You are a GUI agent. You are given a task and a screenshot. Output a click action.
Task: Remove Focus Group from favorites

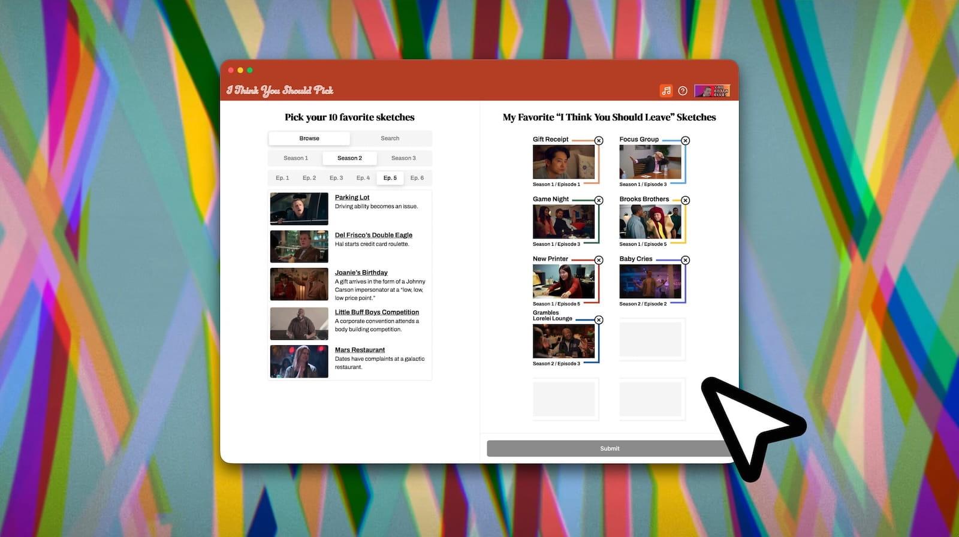[685, 140]
